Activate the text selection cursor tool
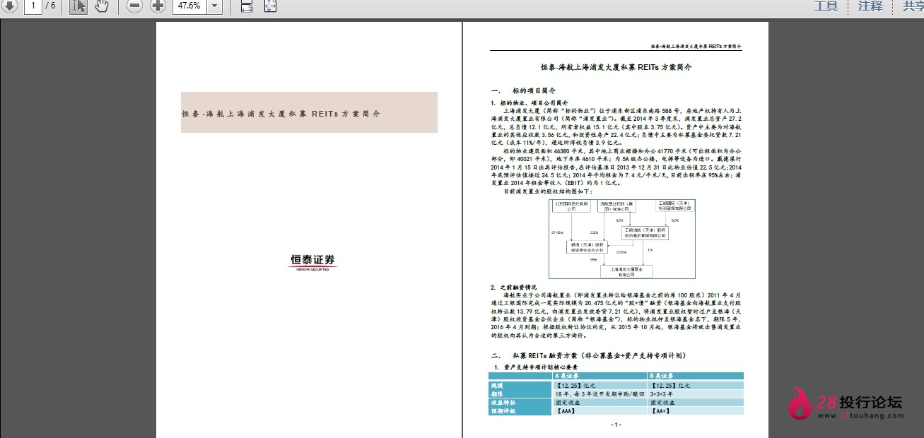Viewport: 924px width, 438px height. (x=78, y=6)
